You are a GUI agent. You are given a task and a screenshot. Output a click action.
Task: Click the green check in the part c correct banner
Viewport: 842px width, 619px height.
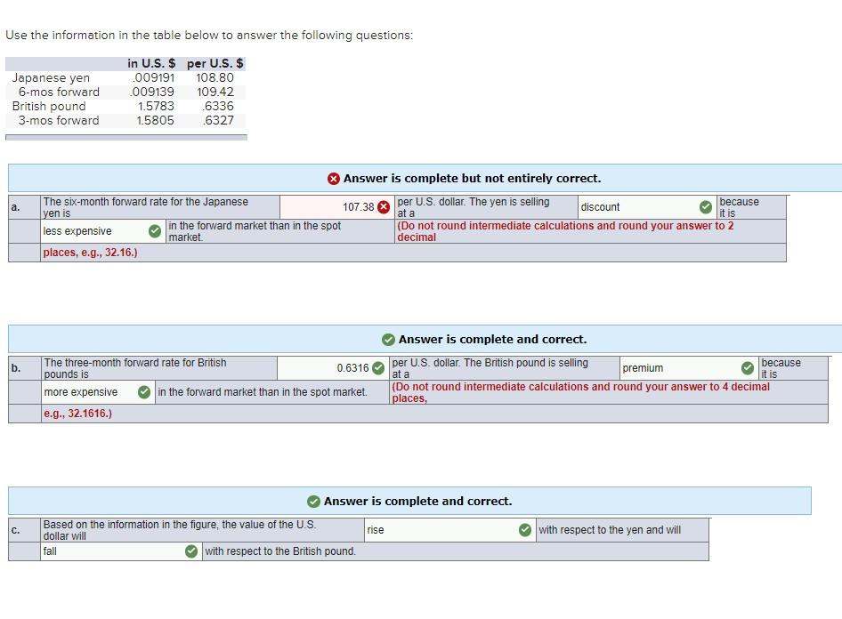[x=313, y=502]
